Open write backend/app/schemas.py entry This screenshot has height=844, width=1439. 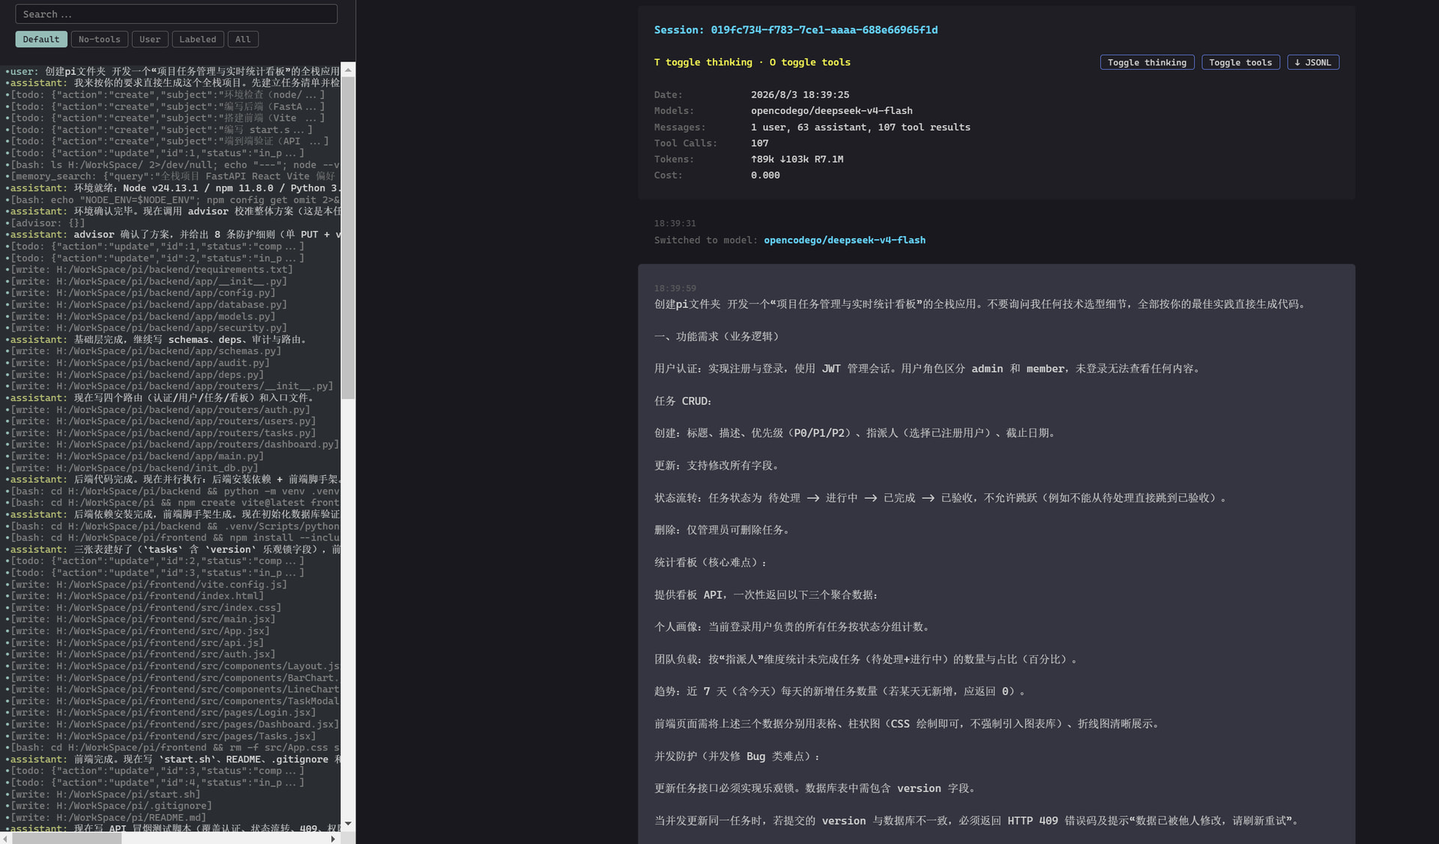(x=146, y=351)
